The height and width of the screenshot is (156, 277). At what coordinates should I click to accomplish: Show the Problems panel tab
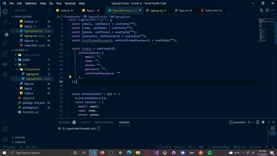click(x=67, y=122)
